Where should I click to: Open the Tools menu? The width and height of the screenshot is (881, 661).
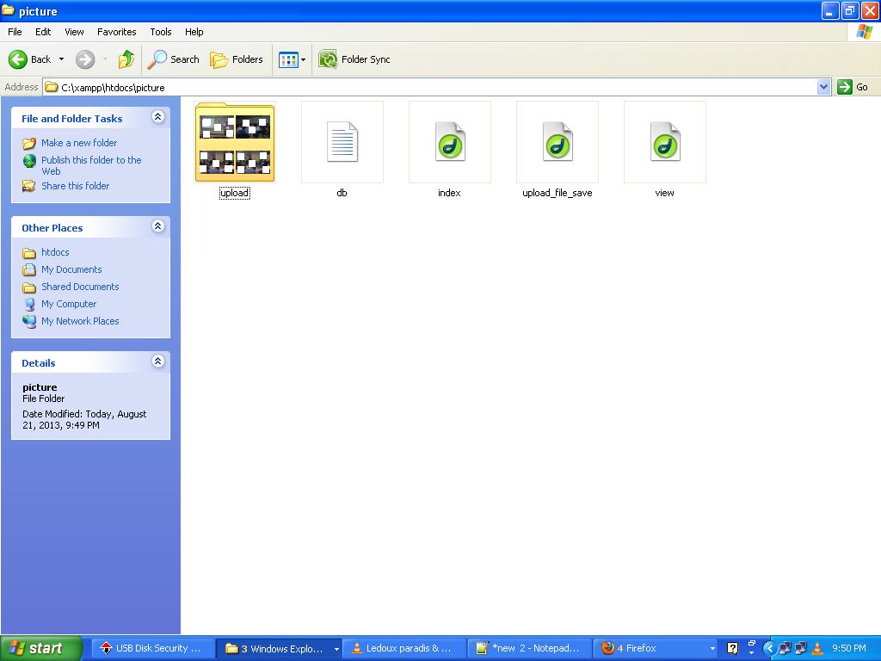coord(161,32)
